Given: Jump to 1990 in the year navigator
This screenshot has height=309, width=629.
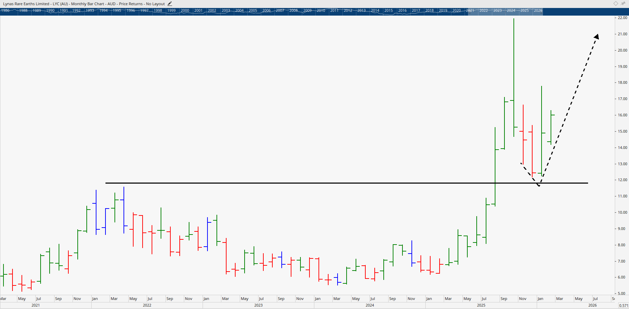Looking at the screenshot, I should pyautogui.click(x=50, y=10).
